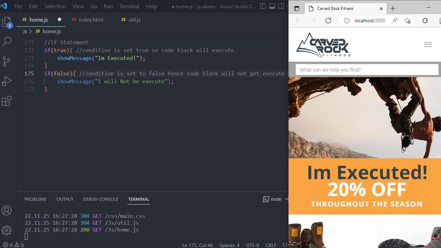Toggle the bottom panel layout icon
The height and width of the screenshot is (248, 441).
(x=272, y=7)
